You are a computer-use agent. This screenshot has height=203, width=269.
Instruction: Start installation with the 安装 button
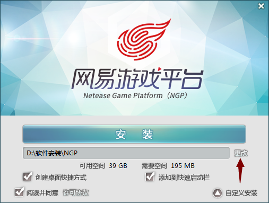[134, 134]
